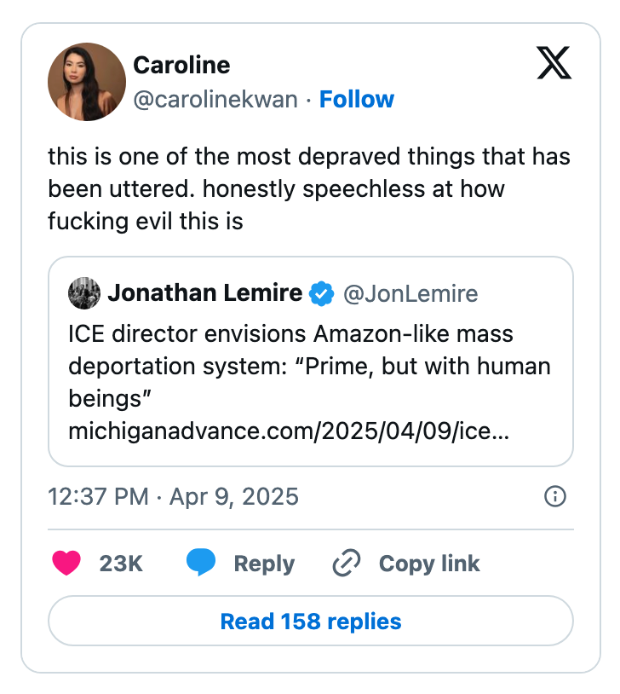Select the name Caroline
The image size is (620, 694).
[181, 66]
